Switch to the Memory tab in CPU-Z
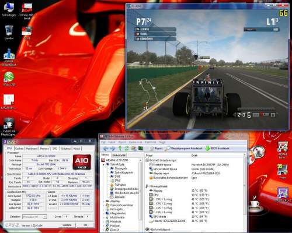 pyautogui.click(x=44, y=149)
